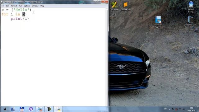Open the Finder icon on taskbar
This screenshot has width=199, height=112.
13,109
